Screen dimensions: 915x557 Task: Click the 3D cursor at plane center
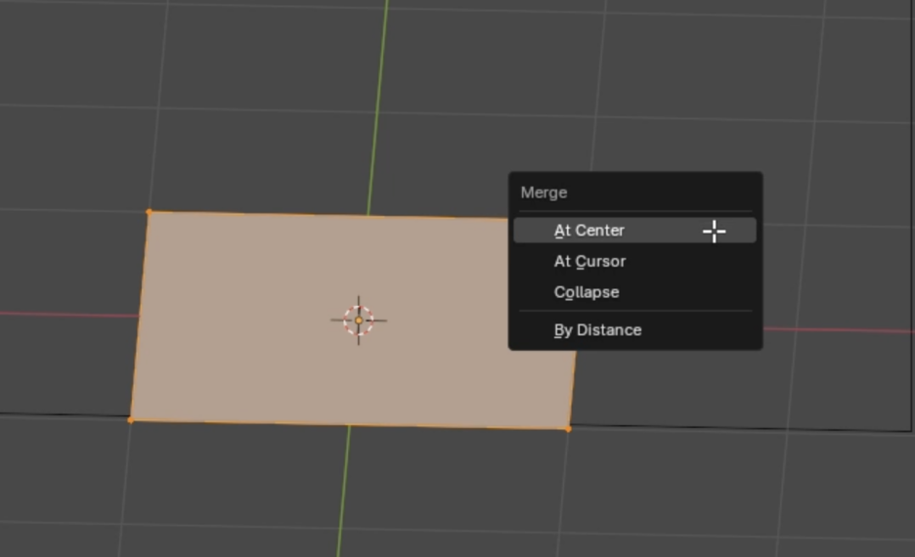click(359, 321)
